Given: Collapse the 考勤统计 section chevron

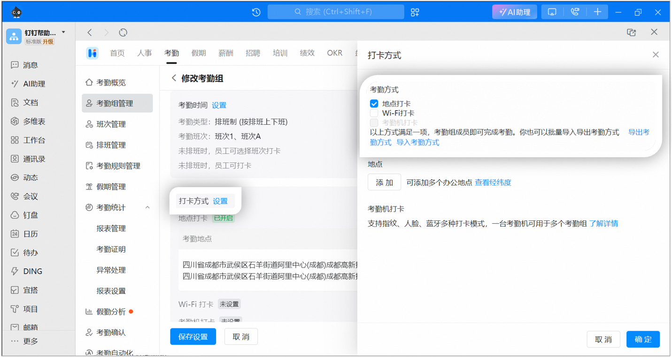Looking at the screenshot, I should (x=147, y=207).
